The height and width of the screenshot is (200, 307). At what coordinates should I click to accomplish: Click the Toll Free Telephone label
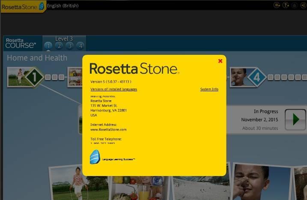coord(106,139)
